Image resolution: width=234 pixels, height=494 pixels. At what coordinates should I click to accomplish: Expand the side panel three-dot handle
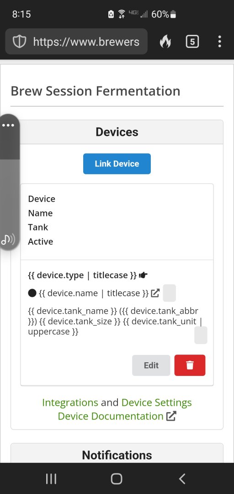point(8,125)
